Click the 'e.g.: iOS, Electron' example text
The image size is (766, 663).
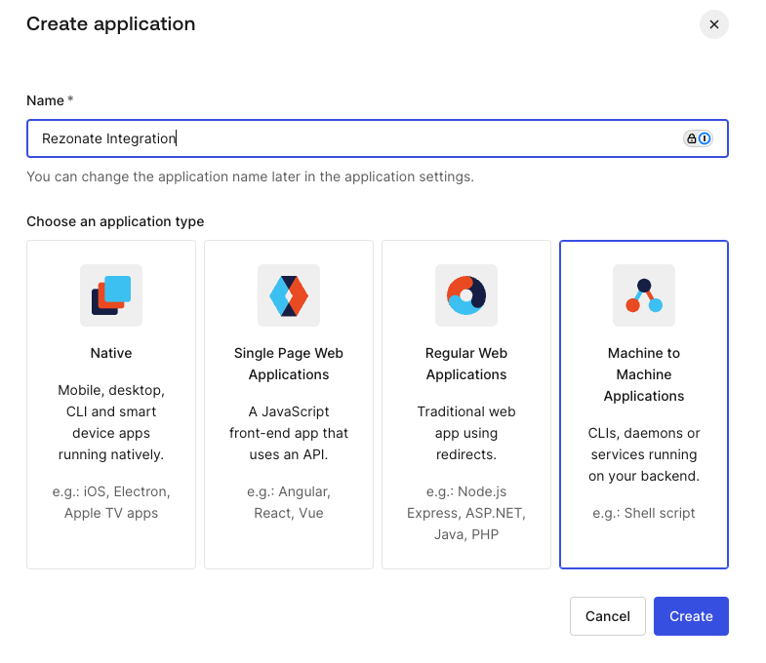111,502
